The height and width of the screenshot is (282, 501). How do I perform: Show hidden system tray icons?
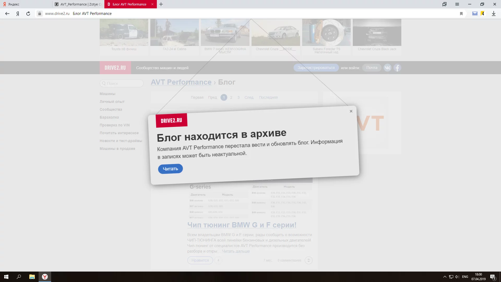click(445, 277)
